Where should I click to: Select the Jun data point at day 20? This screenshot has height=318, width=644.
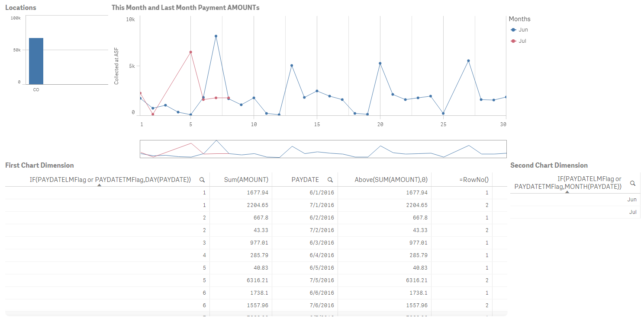[x=380, y=64]
